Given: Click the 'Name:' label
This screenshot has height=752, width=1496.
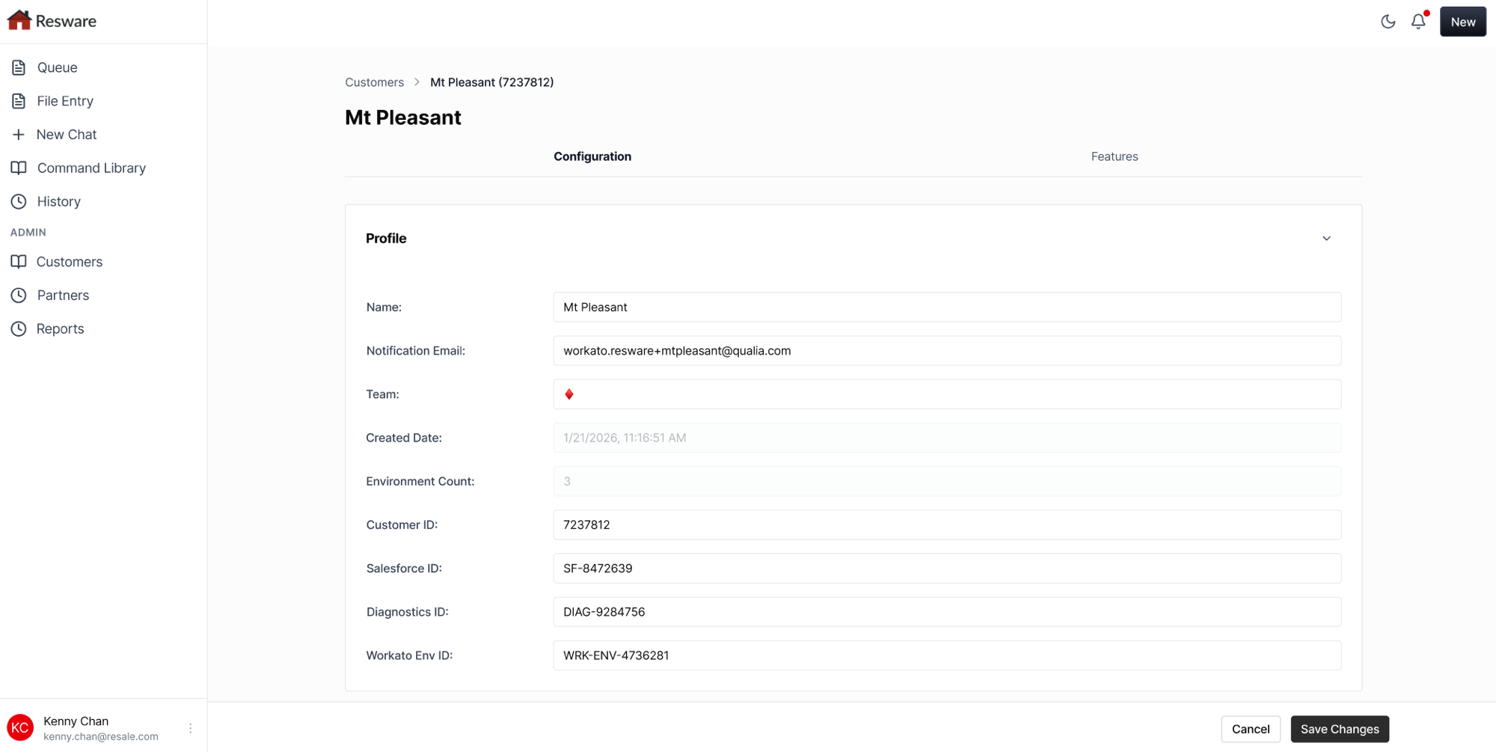Looking at the screenshot, I should [384, 308].
